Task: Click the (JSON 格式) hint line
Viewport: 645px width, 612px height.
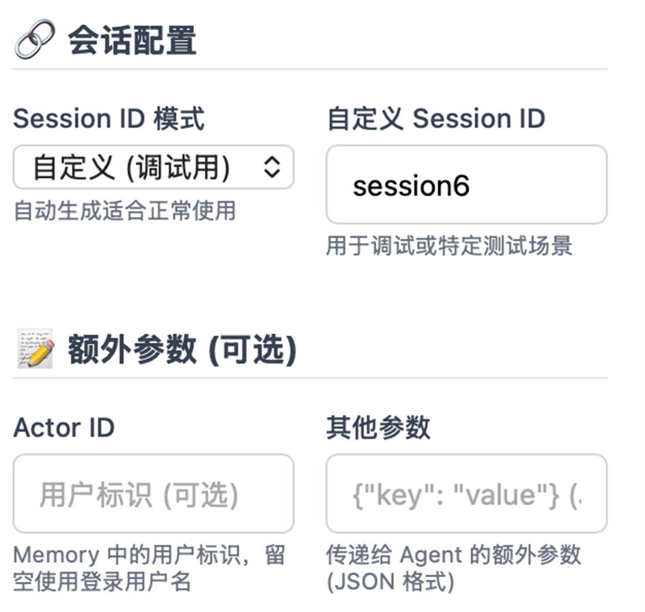Action: (390, 582)
